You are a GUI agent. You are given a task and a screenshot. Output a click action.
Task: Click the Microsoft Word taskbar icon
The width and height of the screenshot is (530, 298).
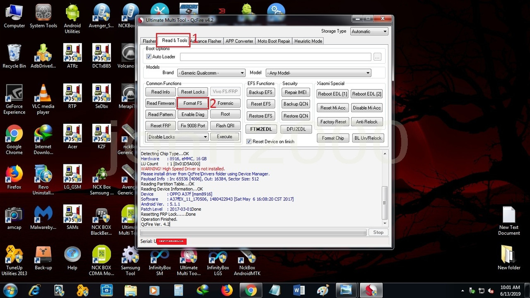click(x=299, y=290)
